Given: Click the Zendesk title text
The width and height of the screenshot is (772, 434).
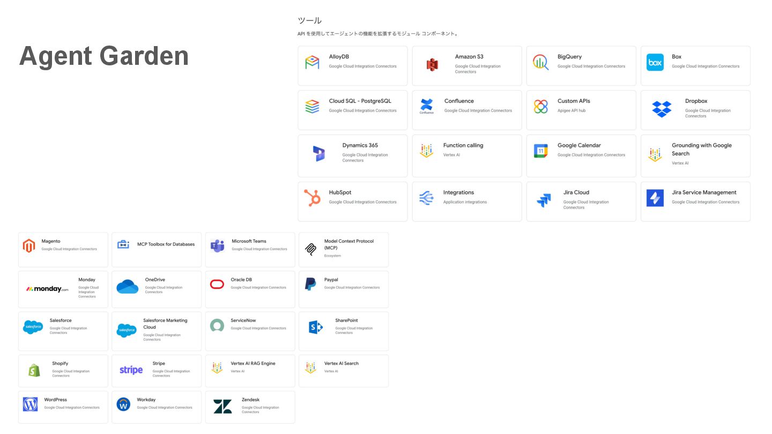Looking at the screenshot, I should [250, 400].
